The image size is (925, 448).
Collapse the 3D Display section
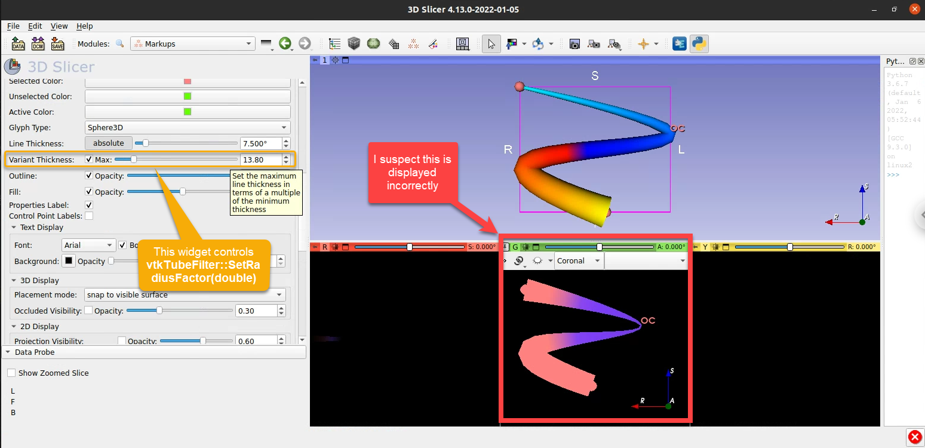[x=14, y=280]
